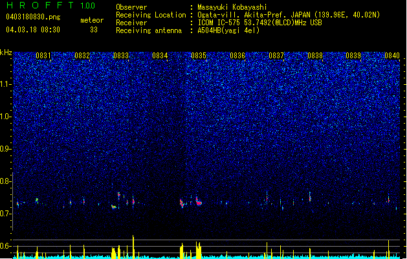Image resolution: width=407 pixels, height=259 pixels.
Task: Click the 0838 time marker
Action: click(315, 56)
